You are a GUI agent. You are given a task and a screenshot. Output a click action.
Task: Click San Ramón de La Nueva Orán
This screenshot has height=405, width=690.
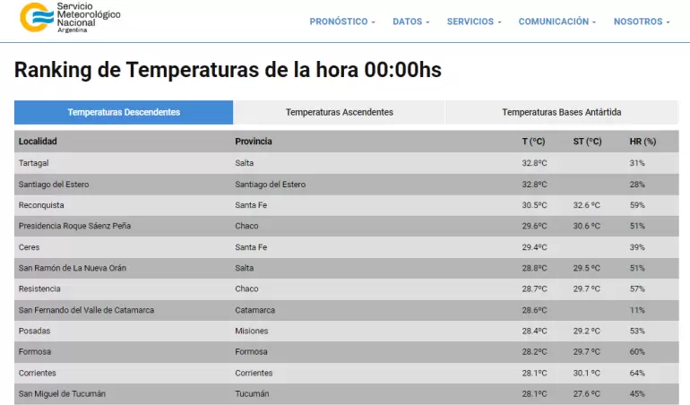[73, 268]
